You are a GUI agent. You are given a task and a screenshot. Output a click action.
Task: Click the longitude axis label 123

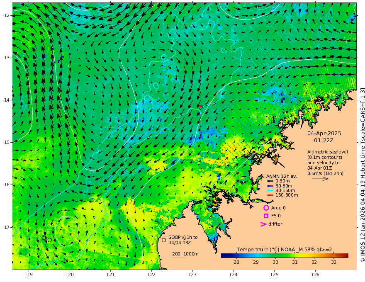coord(192,275)
